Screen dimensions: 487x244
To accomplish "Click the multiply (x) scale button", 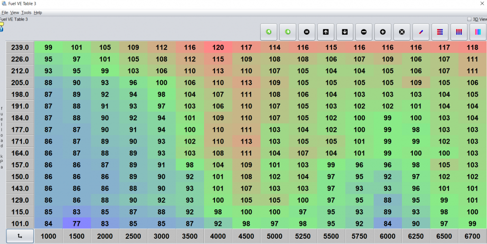I will click(x=402, y=32).
